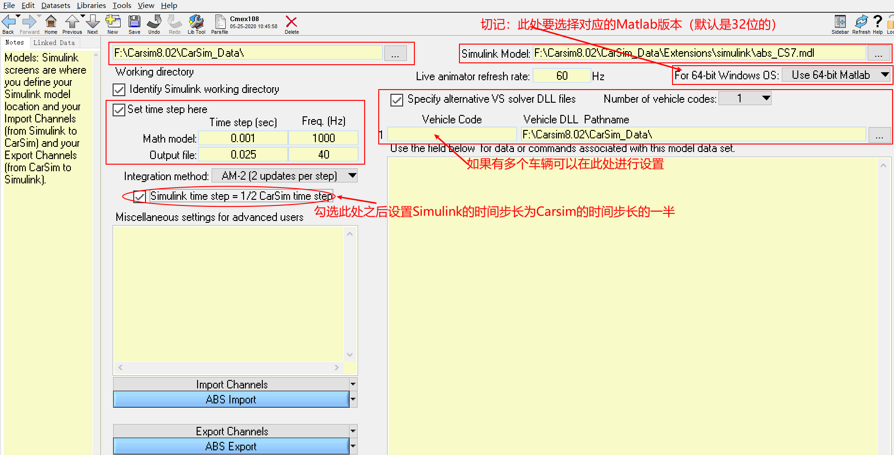Viewport: 894px width, 455px height.
Task: Switch to the Linked Data tab
Action: point(54,43)
